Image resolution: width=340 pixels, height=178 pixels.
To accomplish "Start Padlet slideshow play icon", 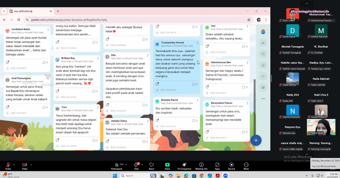I will pos(263,76).
